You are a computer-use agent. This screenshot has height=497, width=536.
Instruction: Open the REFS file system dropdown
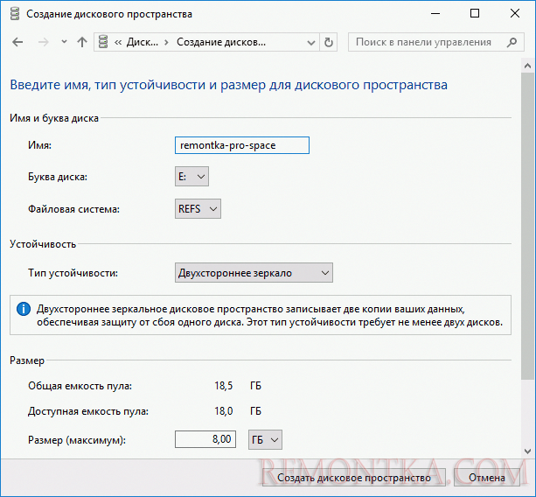tap(198, 208)
